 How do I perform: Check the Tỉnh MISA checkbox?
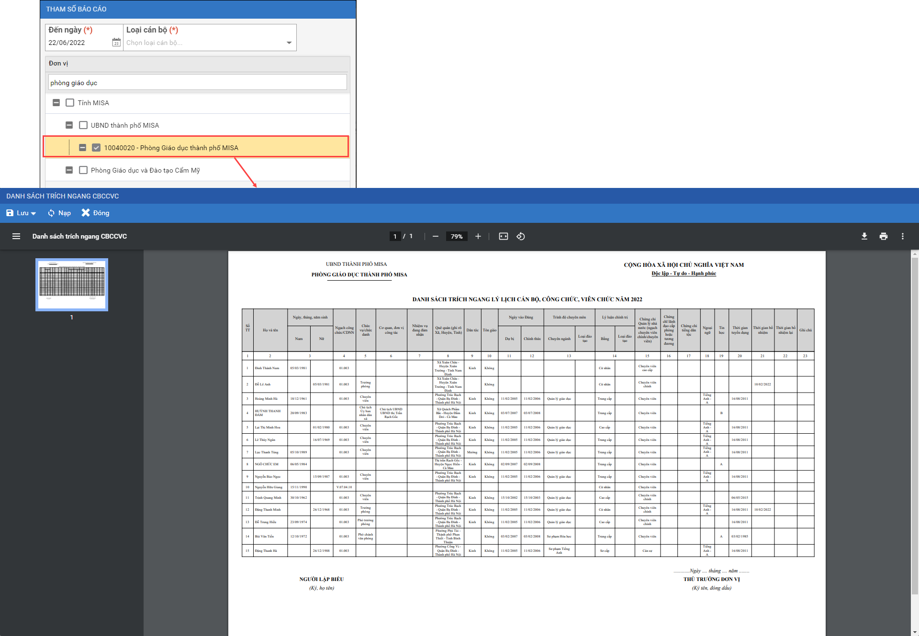(70, 103)
